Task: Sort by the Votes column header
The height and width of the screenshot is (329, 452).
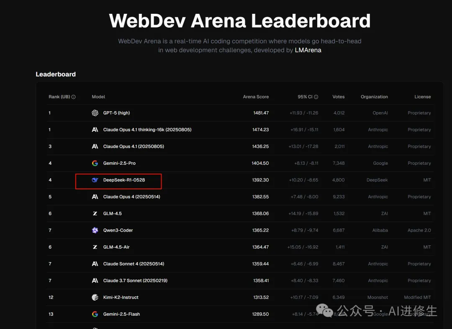Action: 338,97
